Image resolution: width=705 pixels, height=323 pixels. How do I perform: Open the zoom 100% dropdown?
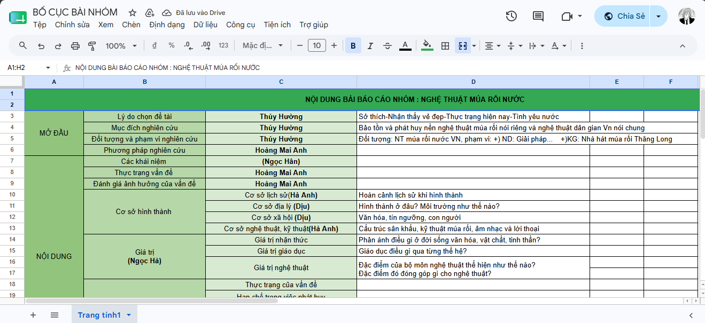coord(121,46)
